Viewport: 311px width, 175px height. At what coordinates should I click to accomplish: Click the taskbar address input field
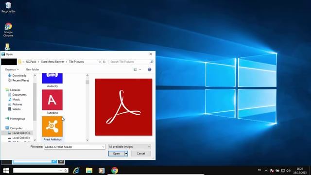(36, 171)
